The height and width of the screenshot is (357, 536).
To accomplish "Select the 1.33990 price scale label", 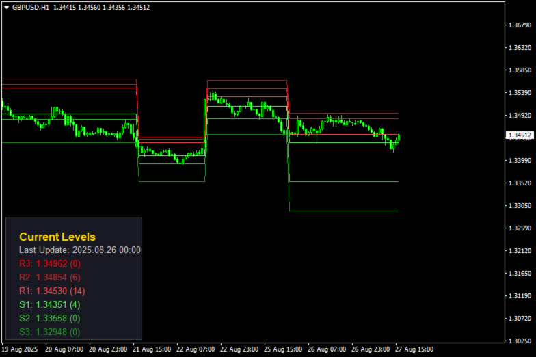I will (x=520, y=160).
